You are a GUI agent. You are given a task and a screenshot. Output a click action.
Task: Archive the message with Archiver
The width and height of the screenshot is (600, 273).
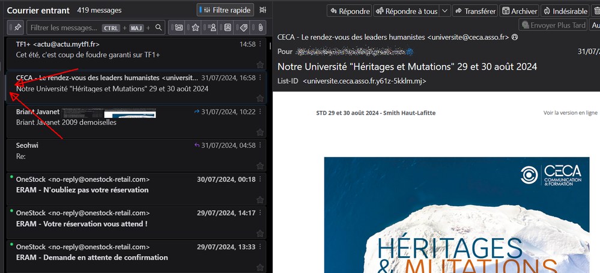click(x=520, y=11)
